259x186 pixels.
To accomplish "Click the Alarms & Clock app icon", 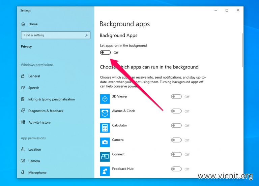I will click(x=105, y=113).
